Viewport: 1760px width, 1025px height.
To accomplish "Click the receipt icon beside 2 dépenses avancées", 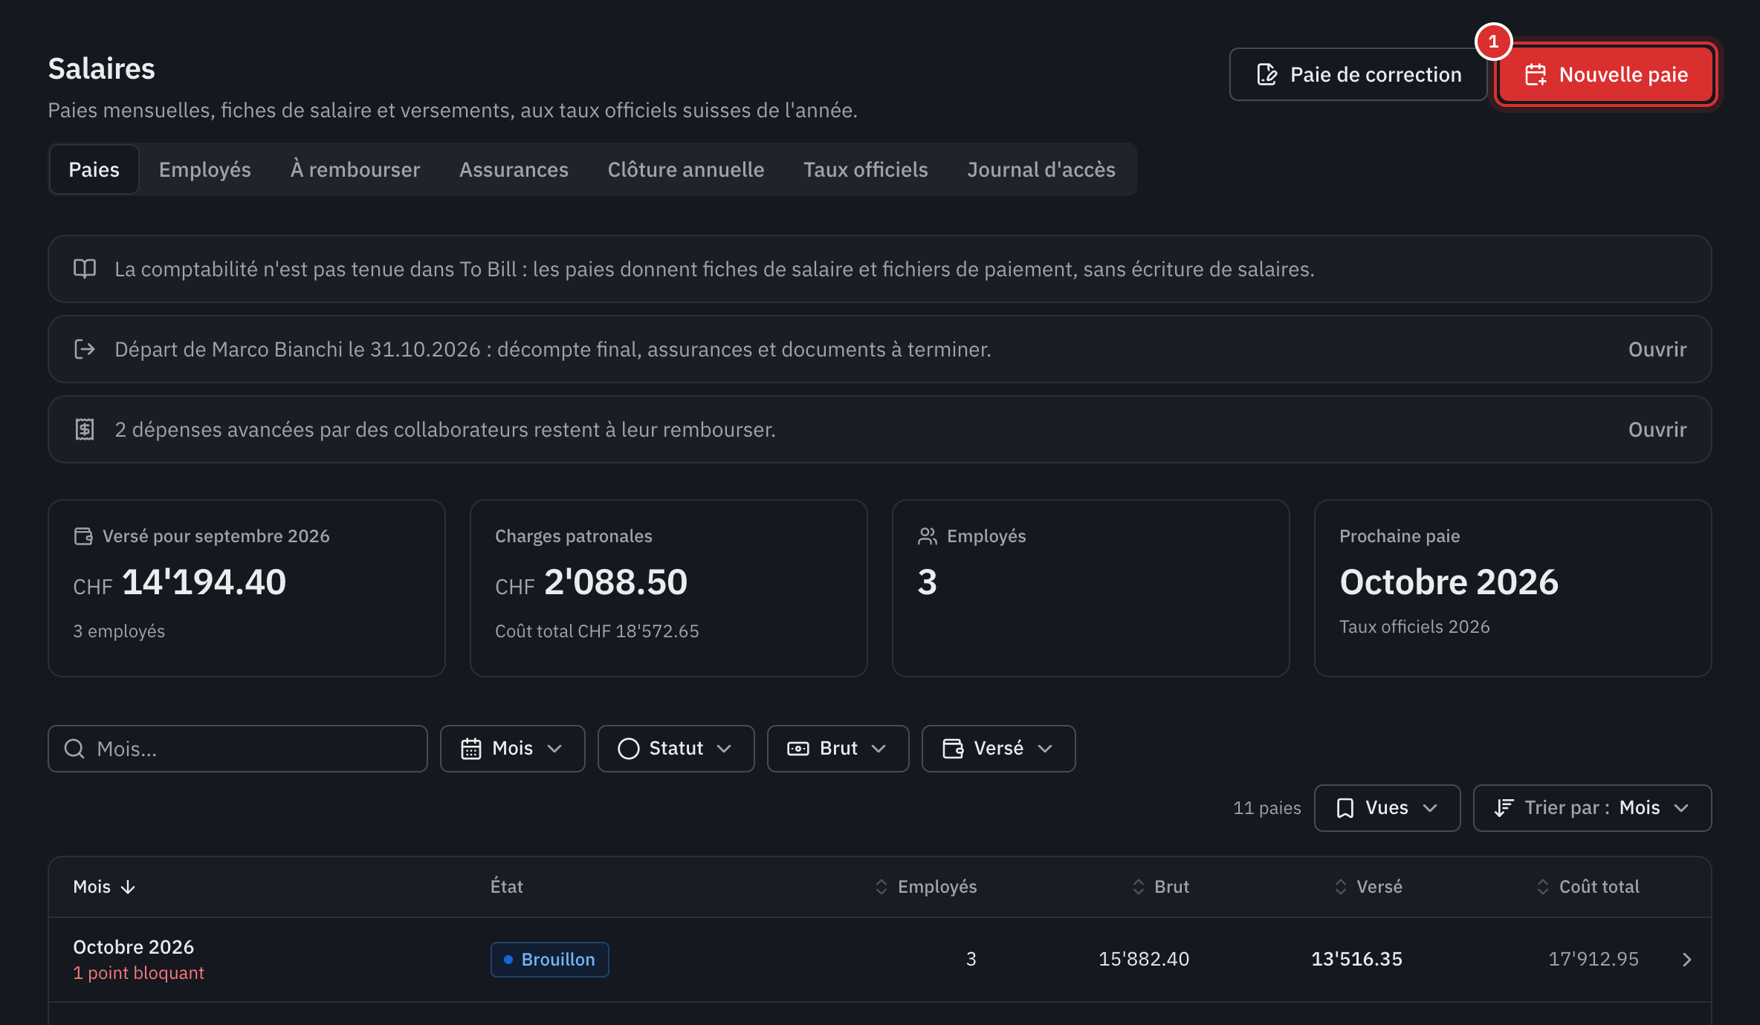I will pyautogui.click(x=85, y=429).
